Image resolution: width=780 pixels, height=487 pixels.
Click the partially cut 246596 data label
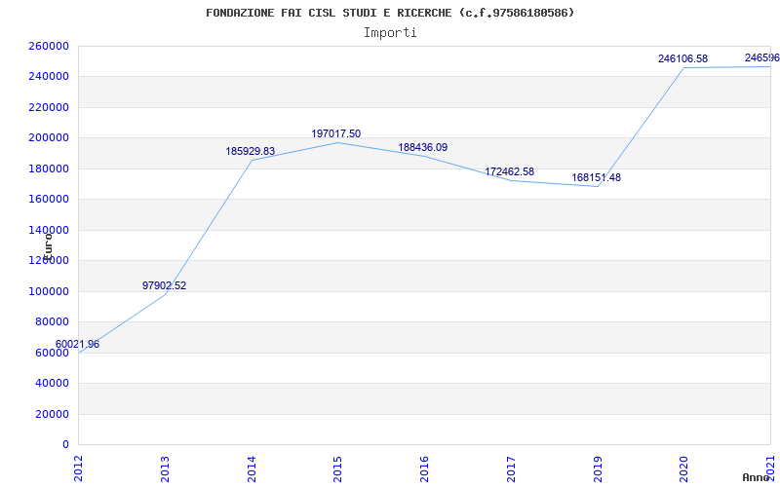[762, 57]
